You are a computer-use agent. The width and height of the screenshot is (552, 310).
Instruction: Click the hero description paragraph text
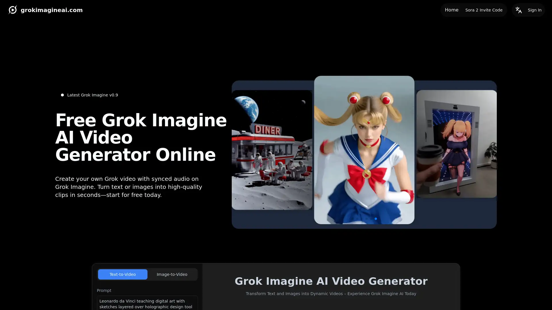129,187
